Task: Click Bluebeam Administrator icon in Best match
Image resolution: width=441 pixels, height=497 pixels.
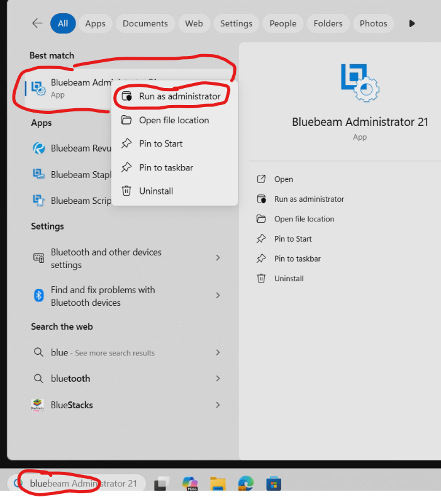Action: tap(38, 88)
